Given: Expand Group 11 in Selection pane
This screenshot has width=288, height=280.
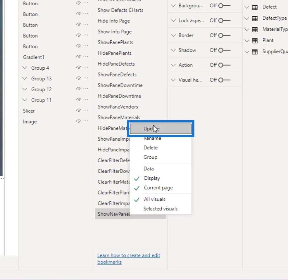Looking at the screenshot, I should coord(25,100).
